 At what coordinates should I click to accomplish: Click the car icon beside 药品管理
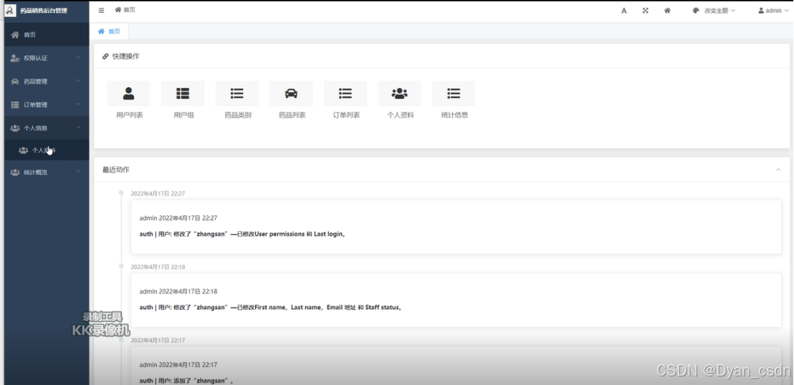[15, 82]
